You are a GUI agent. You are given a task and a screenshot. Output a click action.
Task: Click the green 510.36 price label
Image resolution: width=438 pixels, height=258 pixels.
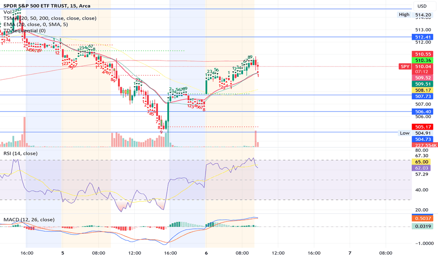tap(422, 60)
